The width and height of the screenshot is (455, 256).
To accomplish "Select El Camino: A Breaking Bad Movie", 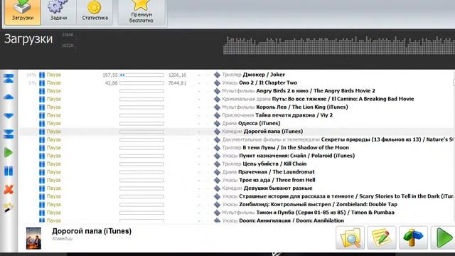I will click(343, 99).
